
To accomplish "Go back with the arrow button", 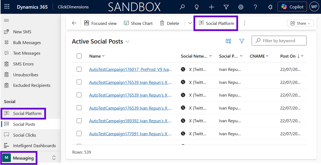I will pos(74,23).
